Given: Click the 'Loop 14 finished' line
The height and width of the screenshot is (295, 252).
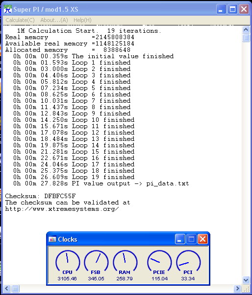Looking at the screenshot, I should point(74,145).
